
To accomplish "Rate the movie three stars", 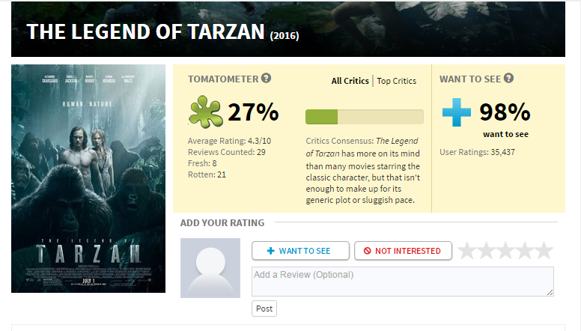I will tap(505, 251).
